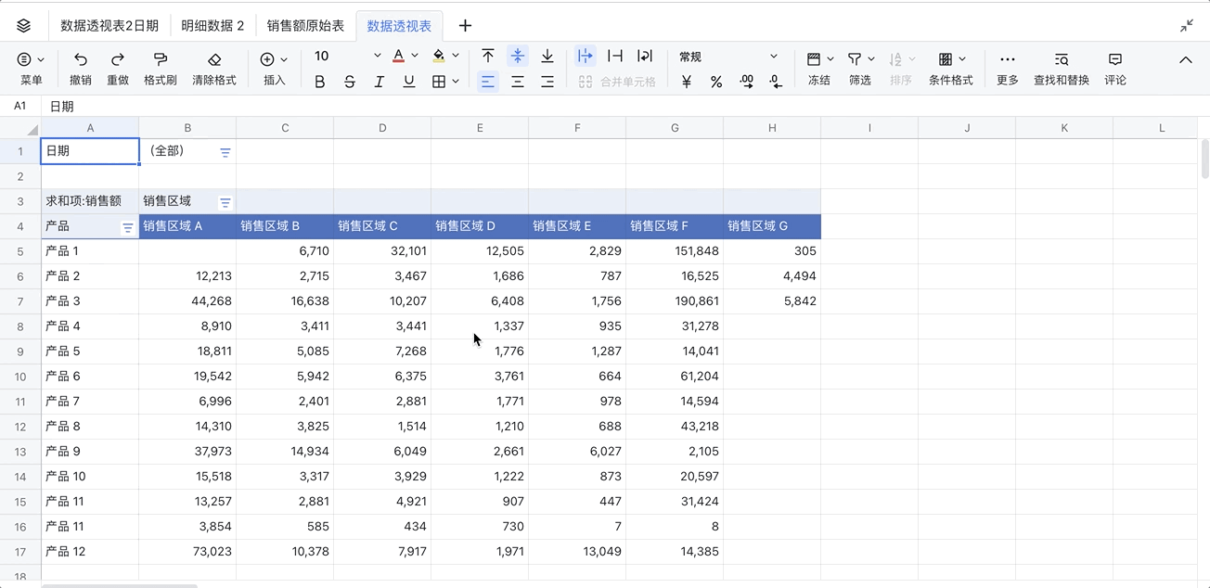This screenshot has height=588, width=1210.
Task: Align cell content to bottom
Action: pos(547,57)
